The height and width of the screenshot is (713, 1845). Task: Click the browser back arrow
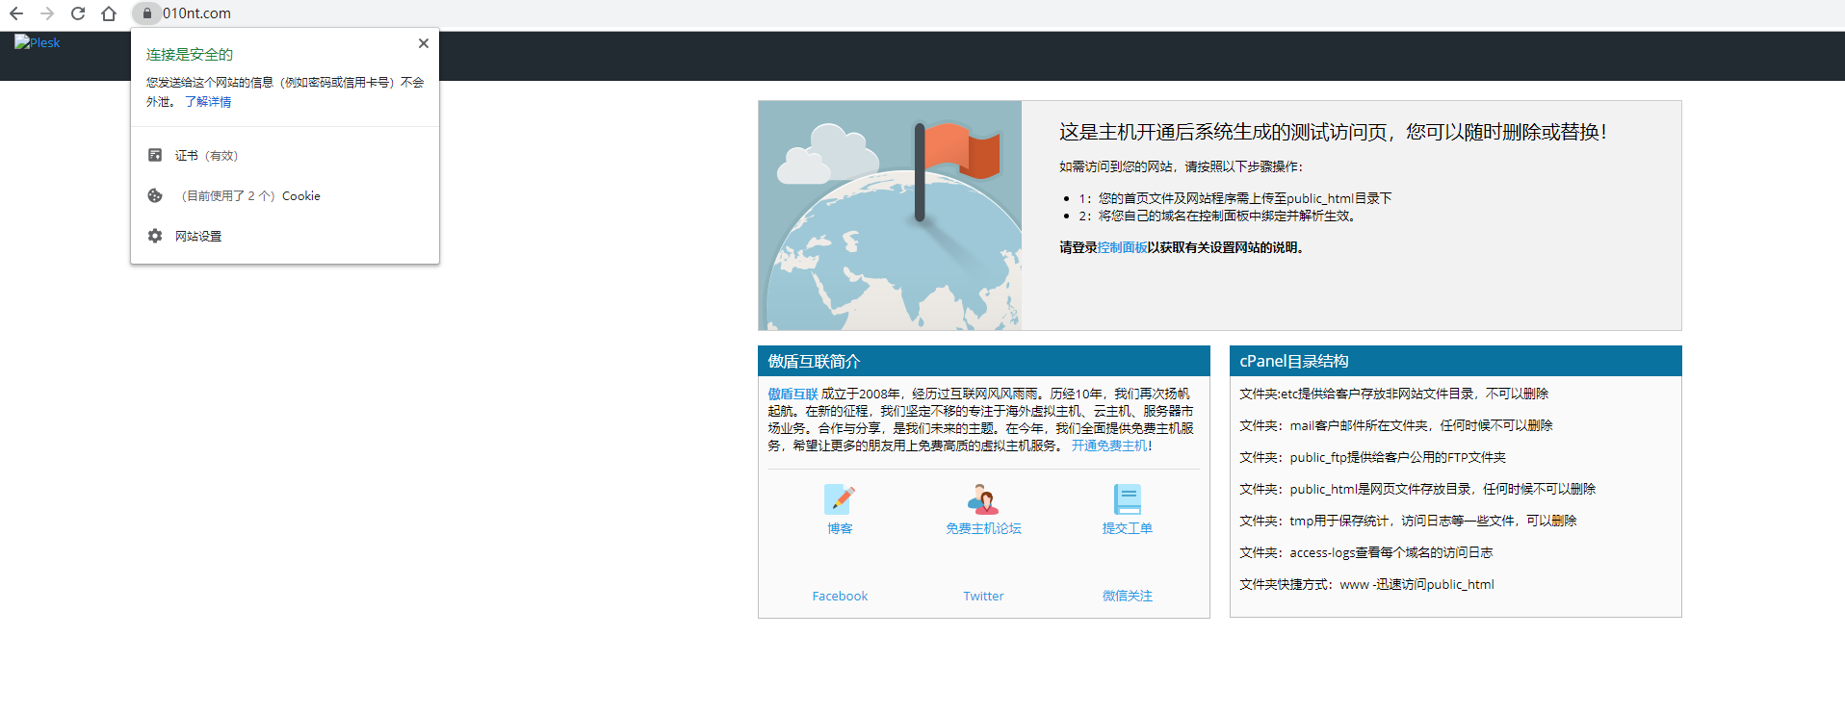point(16,13)
